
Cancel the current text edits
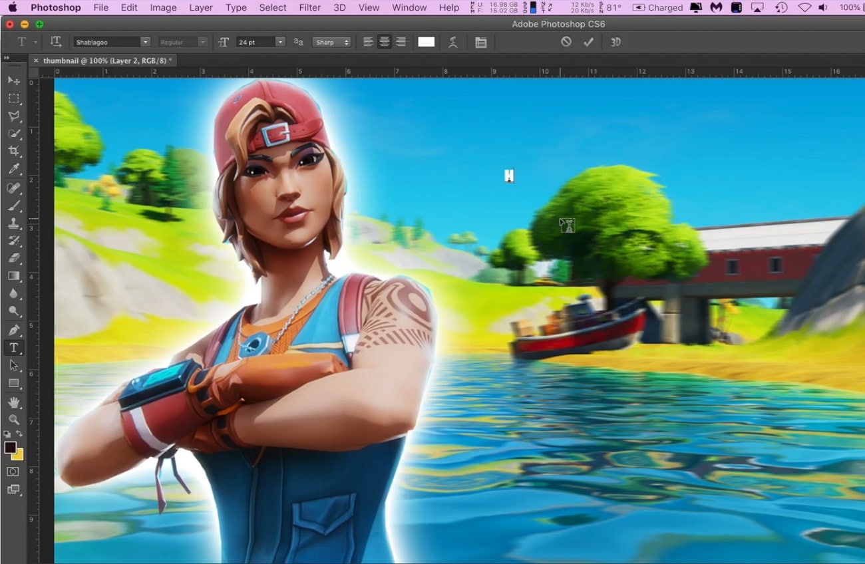tap(566, 42)
